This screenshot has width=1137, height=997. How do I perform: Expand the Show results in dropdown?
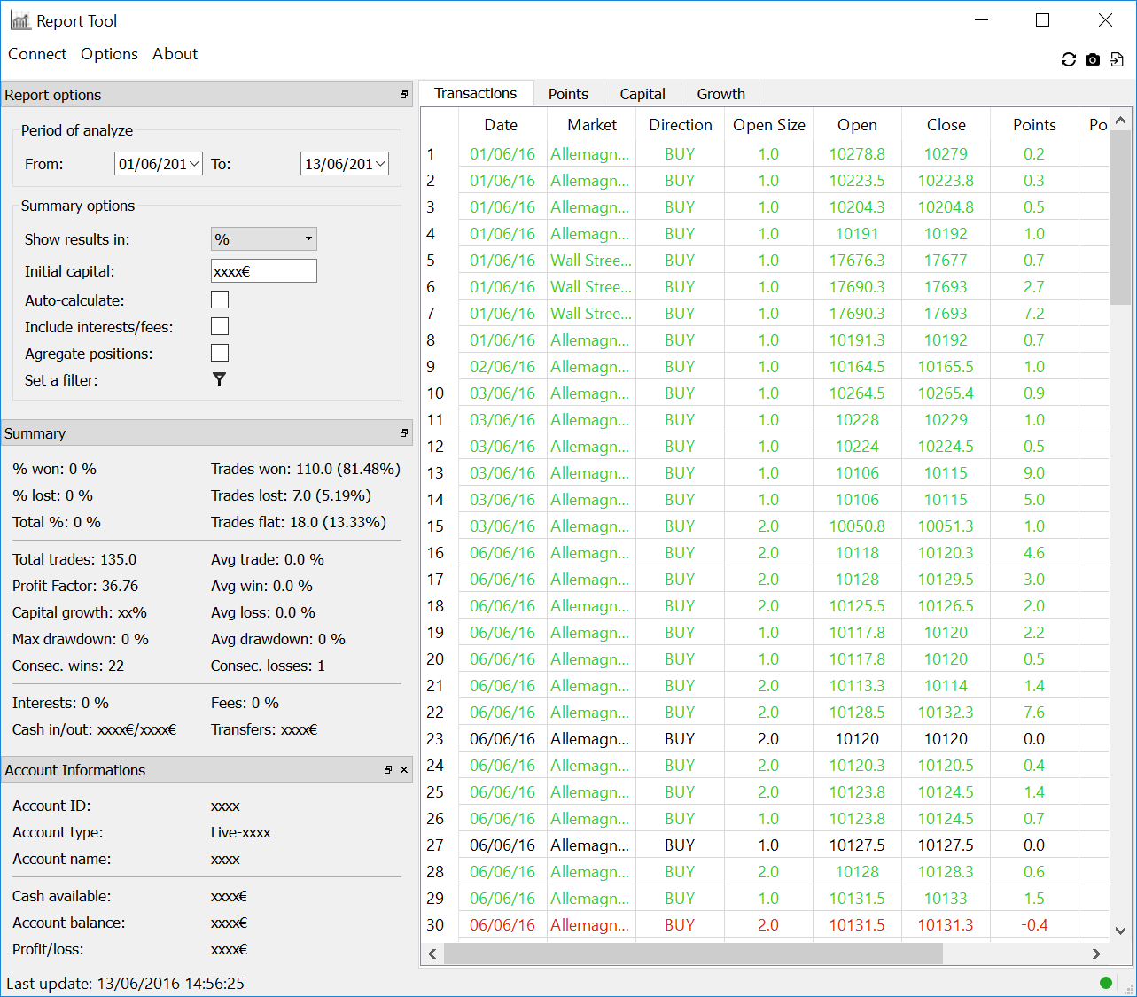click(x=263, y=238)
